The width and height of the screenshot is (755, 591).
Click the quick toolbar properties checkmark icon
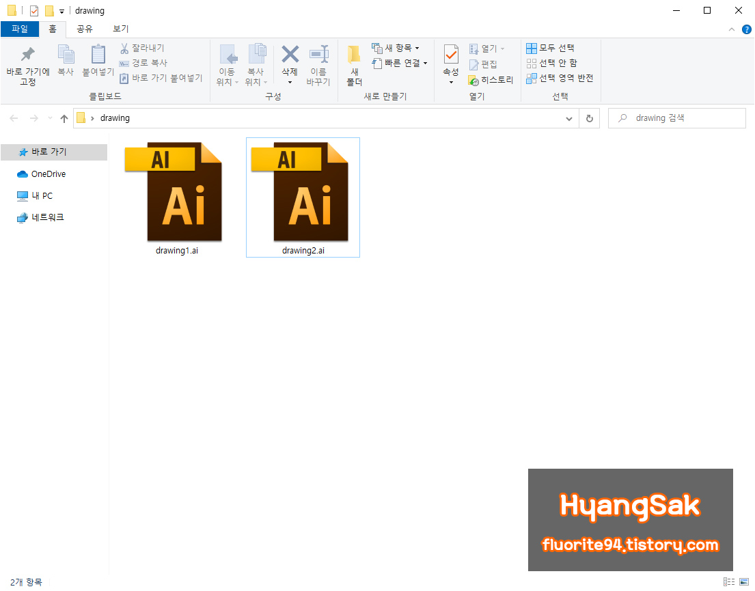pos(34,11)
